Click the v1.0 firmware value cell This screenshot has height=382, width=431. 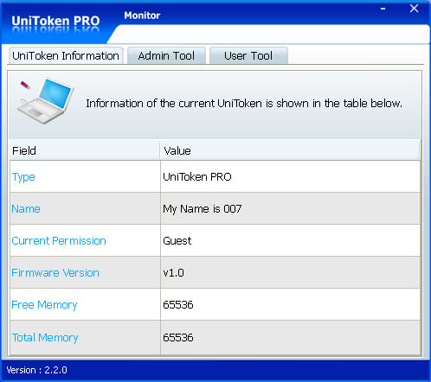(290, 272)
